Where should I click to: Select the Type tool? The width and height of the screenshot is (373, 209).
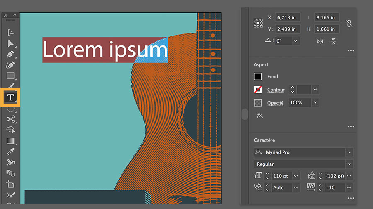[10, 97]
